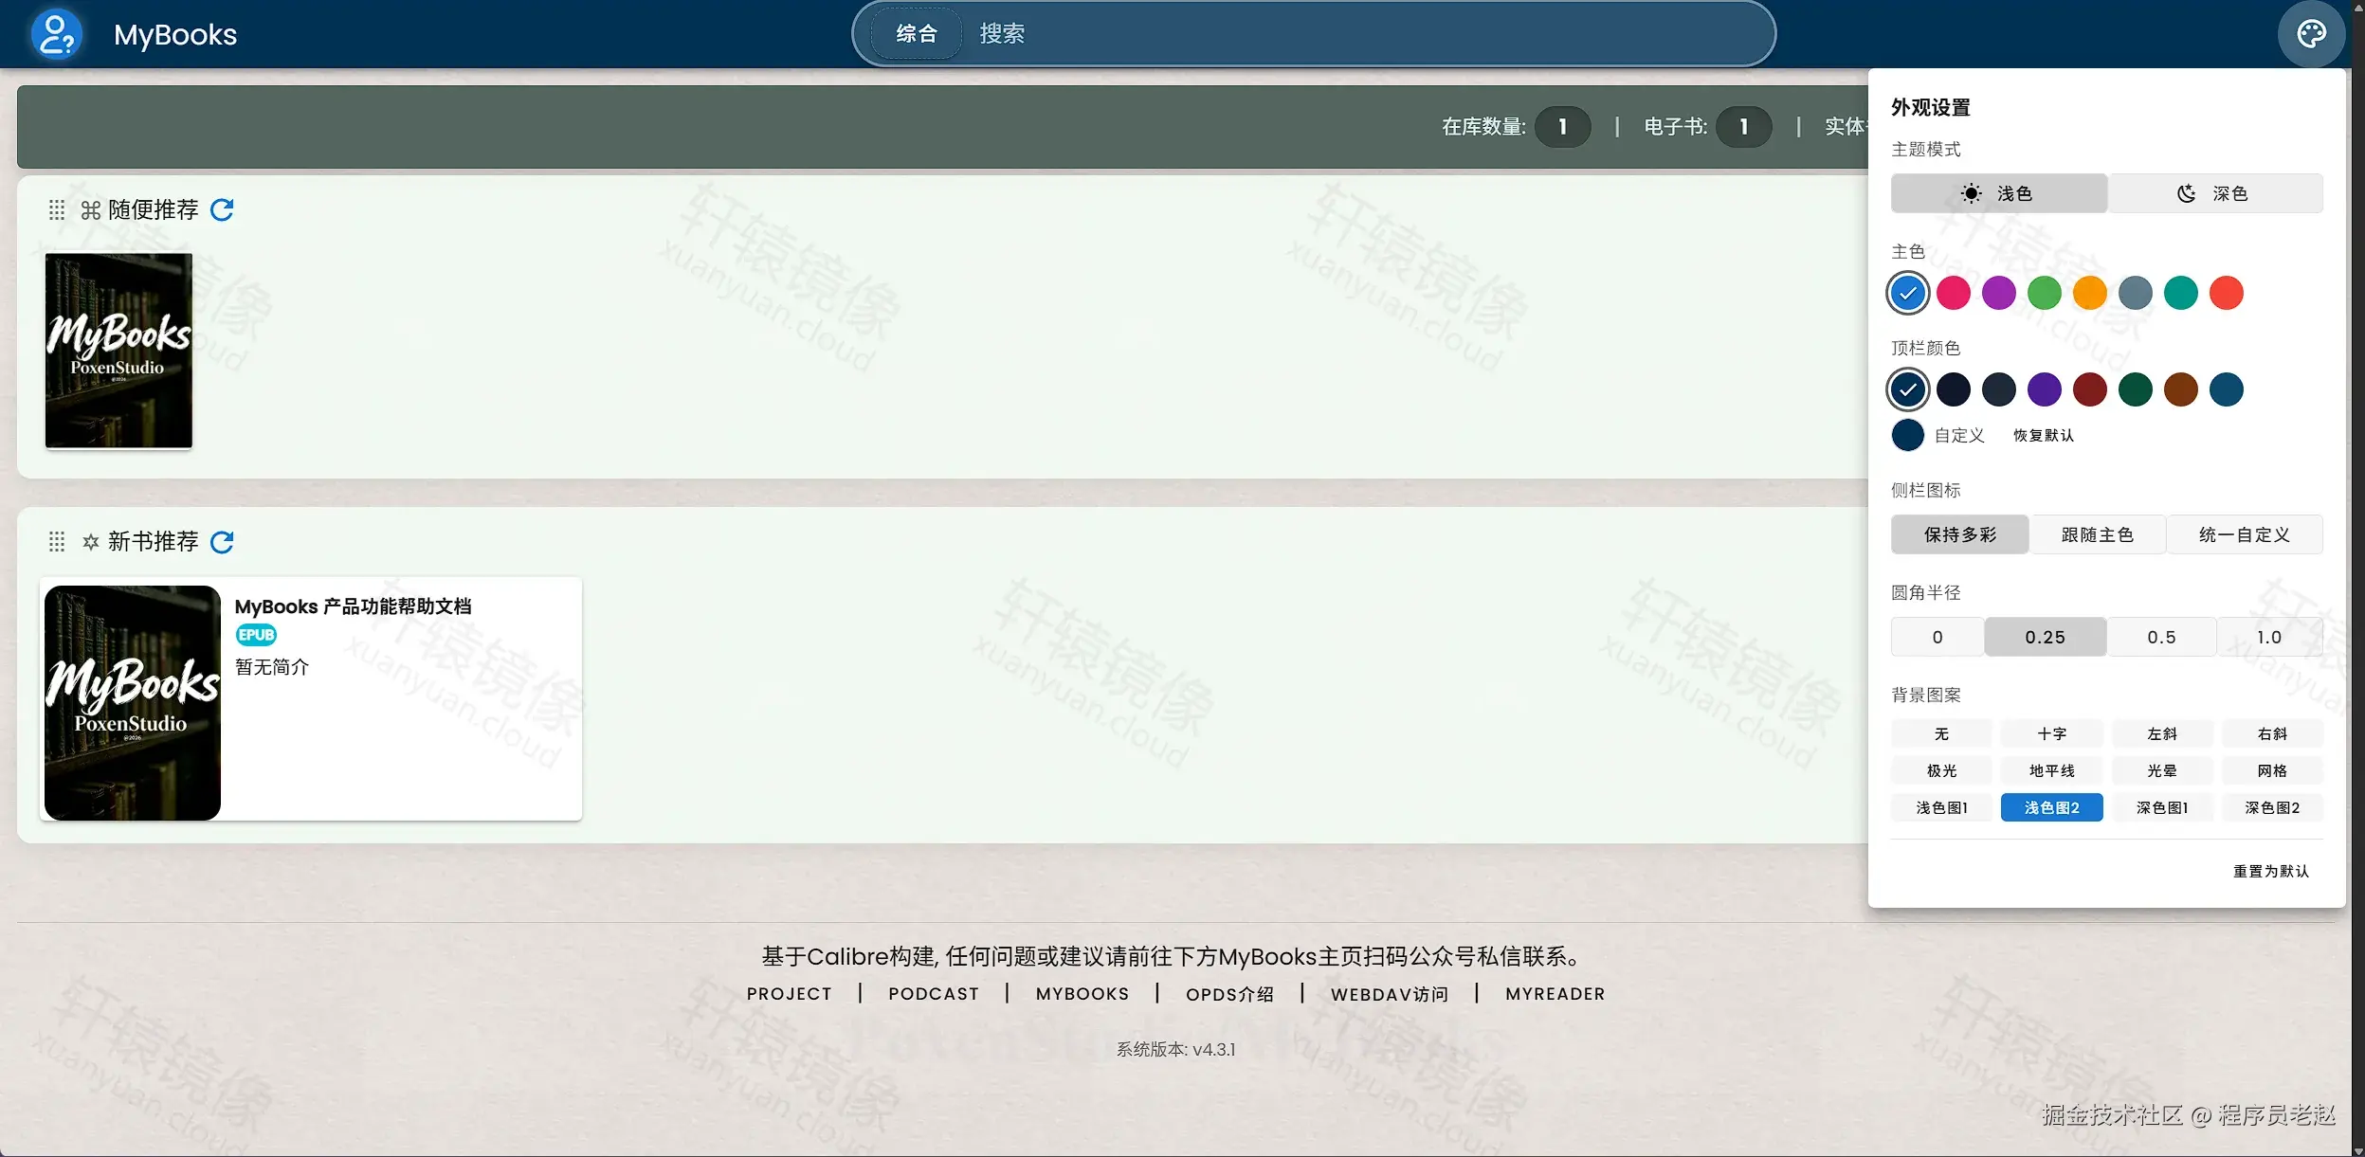Set corner radius to 1.0

pyautogui.click(x=2269, y=637)
